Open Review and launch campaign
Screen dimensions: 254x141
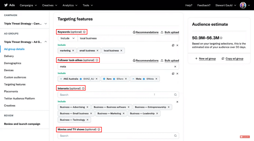pyautogui.click(x=22, y=124)
